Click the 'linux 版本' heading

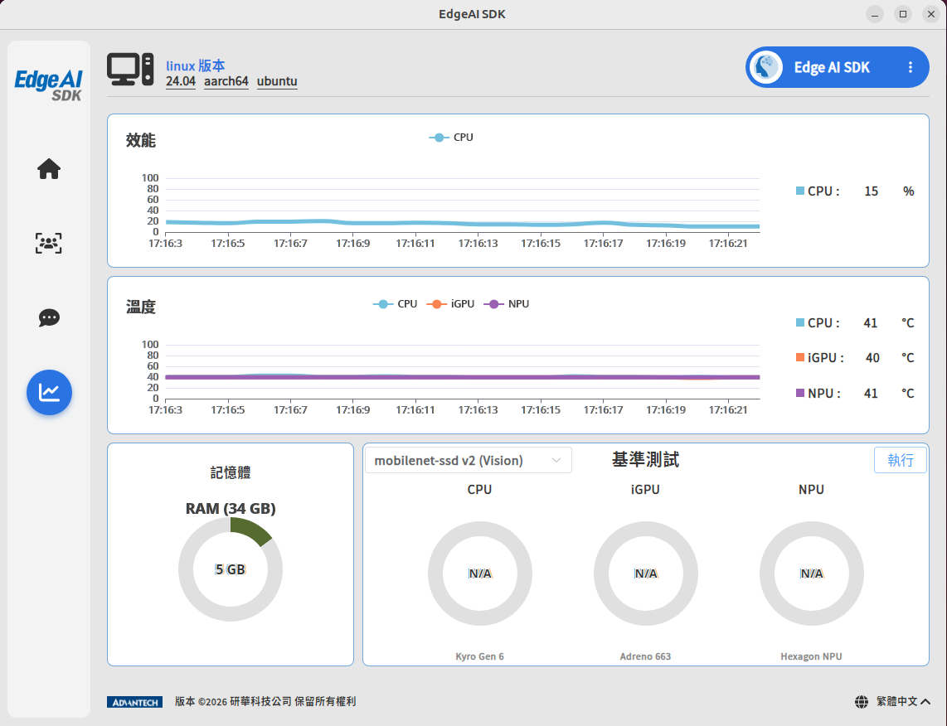click(x=196, y=65)
